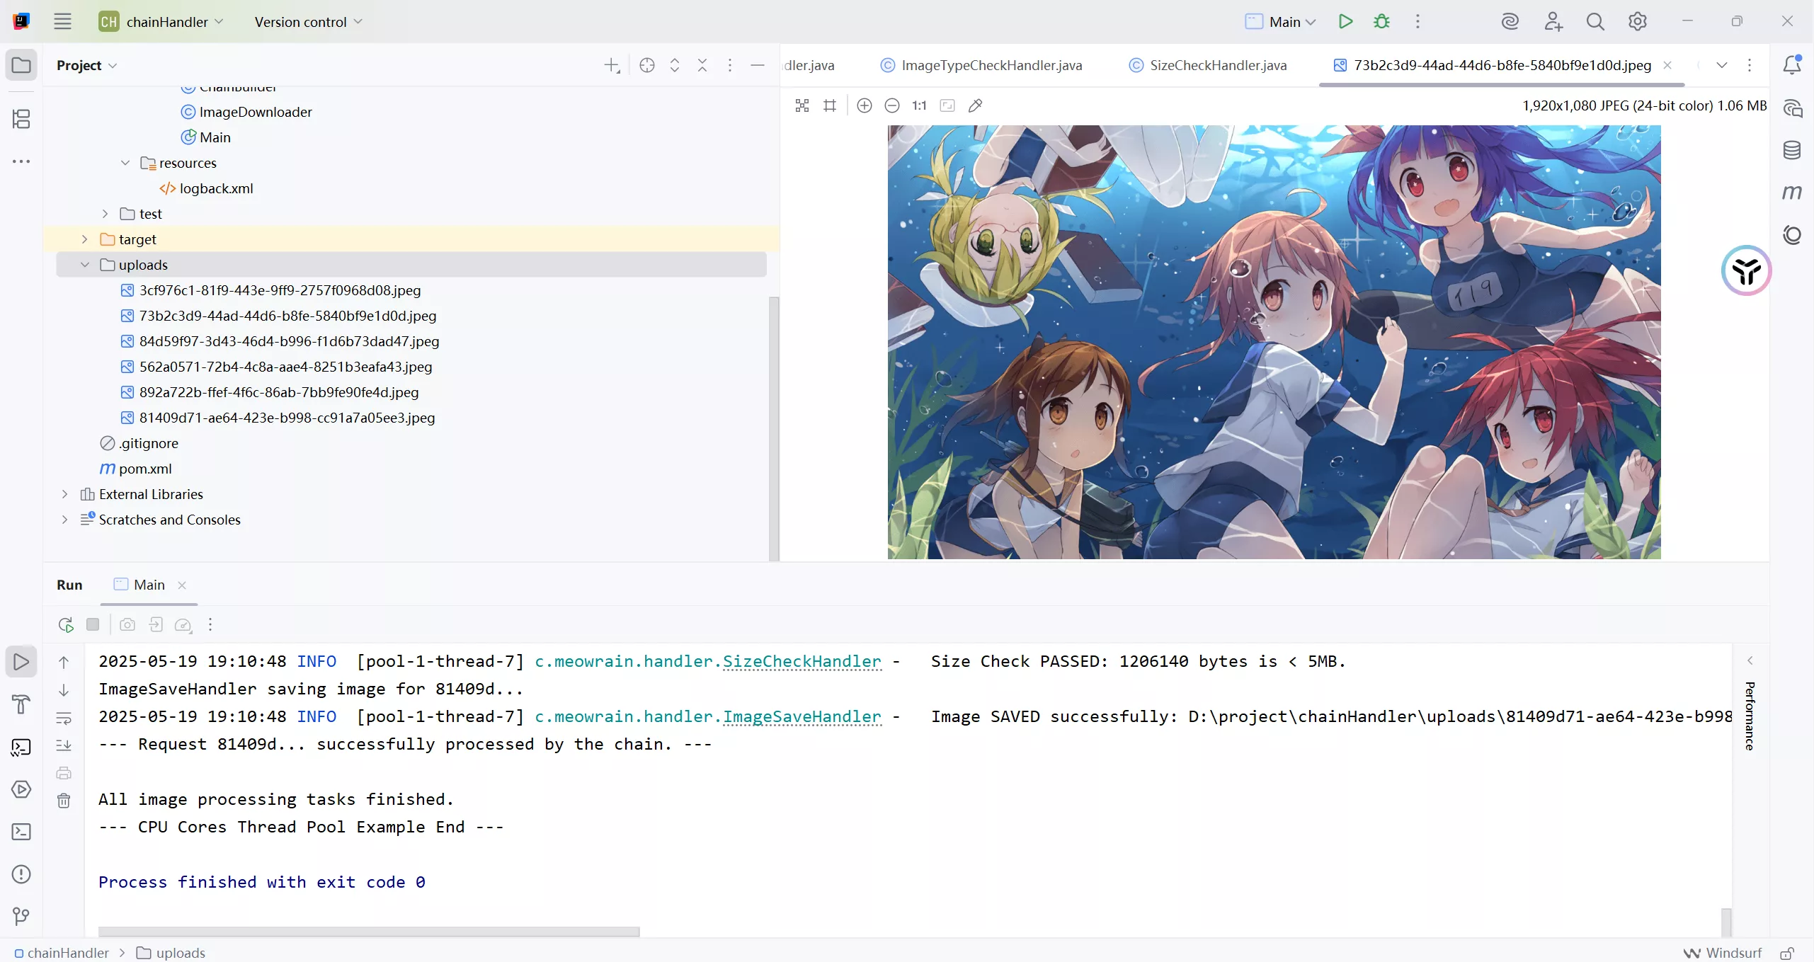Viewport: 1814px width, 962px height.
Task: Click uploads in the bottom breadcrumb
Action: click(x=180, y=953)
